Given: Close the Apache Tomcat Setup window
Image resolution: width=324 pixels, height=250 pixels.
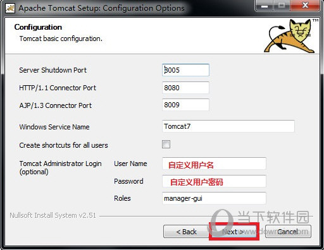Looking at the screenshot, I should point(305,6).
